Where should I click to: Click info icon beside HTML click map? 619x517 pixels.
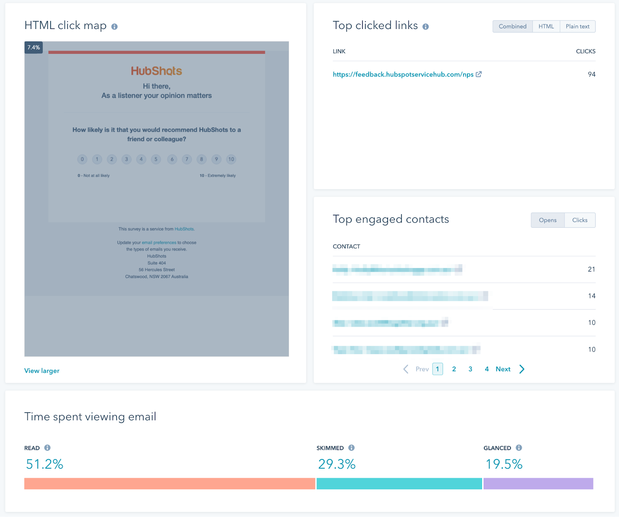pos(115,27)
